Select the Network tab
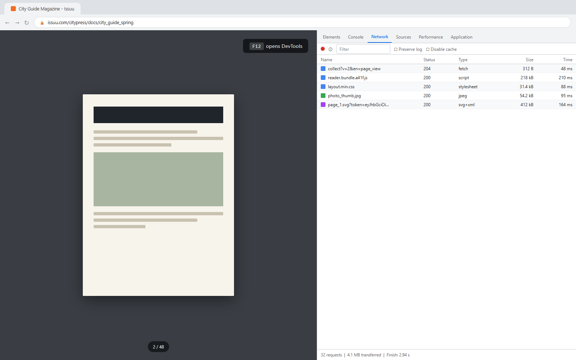 (x=380, y=37)
